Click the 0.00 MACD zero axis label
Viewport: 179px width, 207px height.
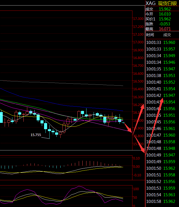136,167
